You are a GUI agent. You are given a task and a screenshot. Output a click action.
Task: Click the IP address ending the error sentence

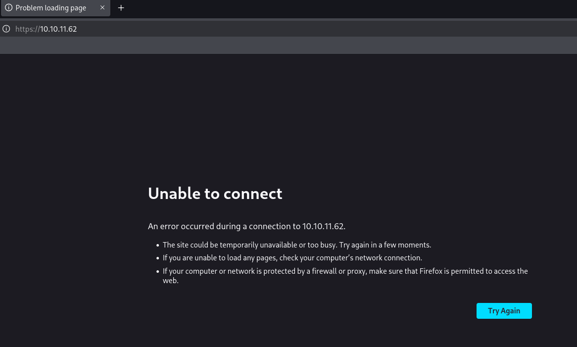pyautogui.click(x=324, y=226)
